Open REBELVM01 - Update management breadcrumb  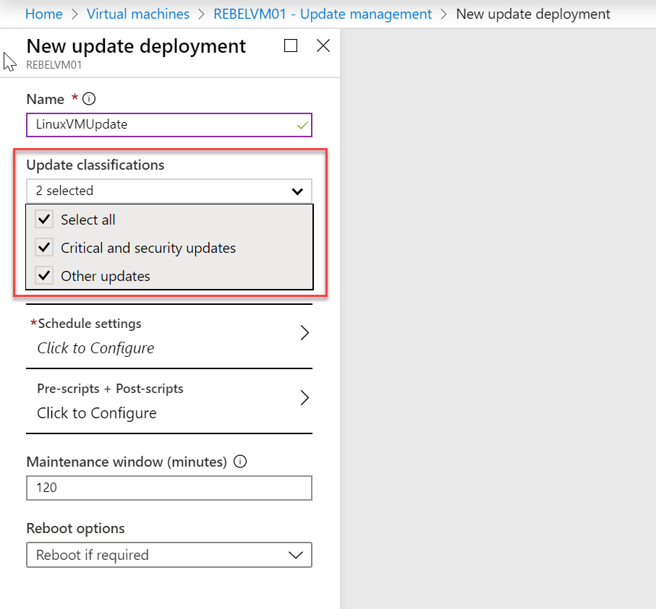[323, 14]
